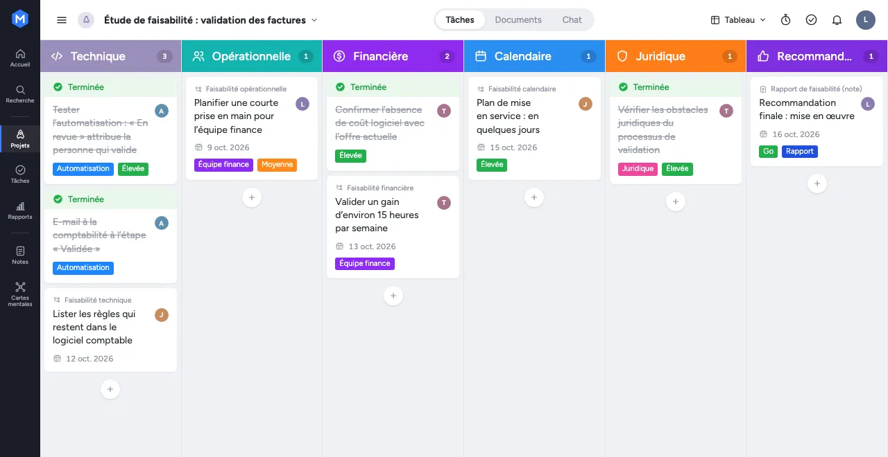The width and height of the screenshot is (888, 457).
Task: Click the Technique column header
Action: pyautogui.click(x=110, y=56)
